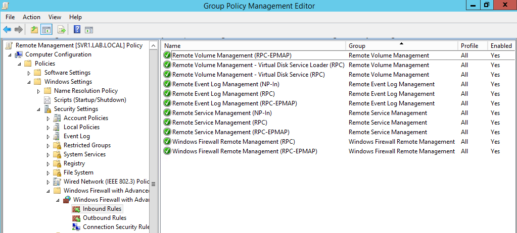Expand the Account Policies tree node
The width and height of the screenshot is (517, 233).
(x=49, y=118)
